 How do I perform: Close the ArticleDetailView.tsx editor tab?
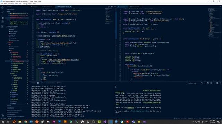pos(71,7)
